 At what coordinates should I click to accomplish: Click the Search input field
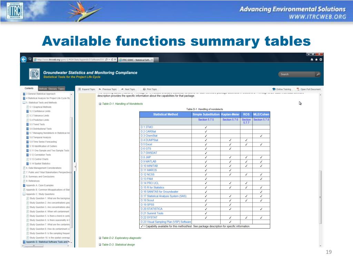click(x=297, y=74)
